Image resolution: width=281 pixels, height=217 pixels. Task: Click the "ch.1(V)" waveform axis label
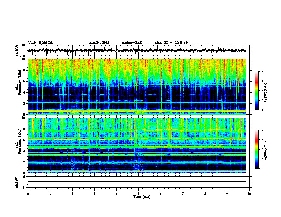click(17, 50)
